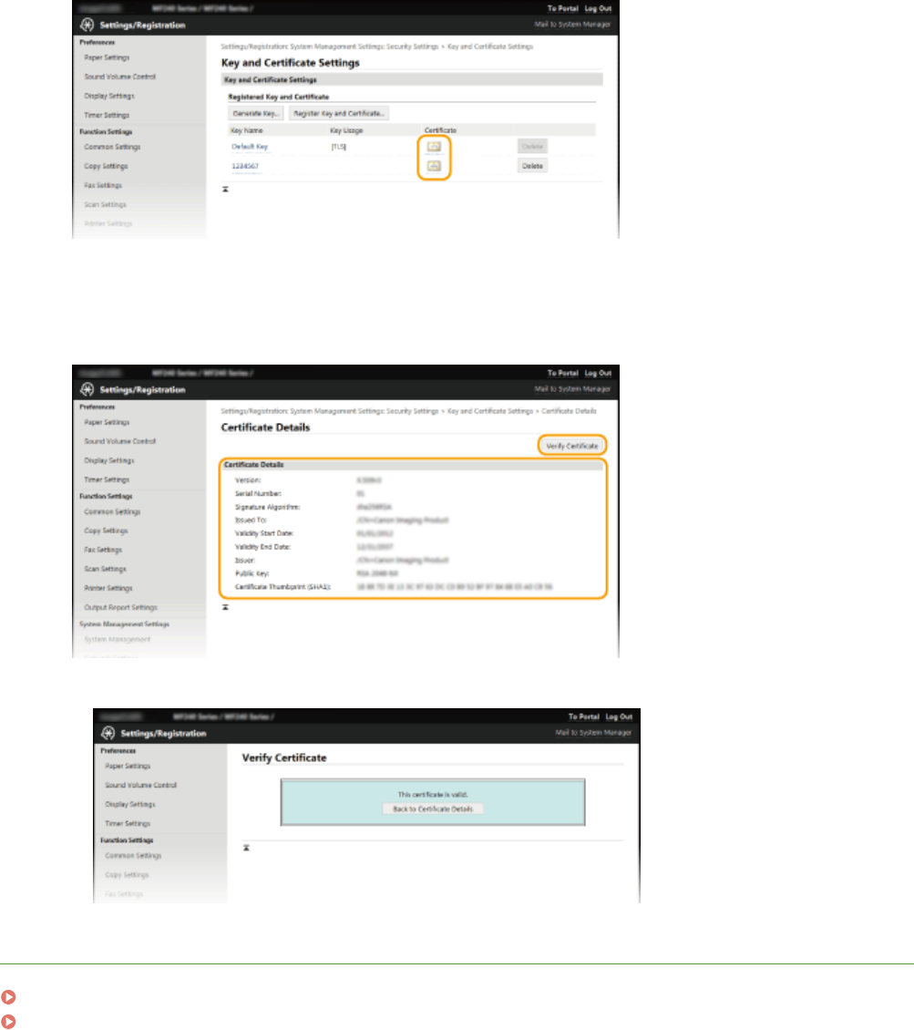Open Paper Settings on Key and Certificate Settings screen
This screenshot has height=1030, width=914.
click(107, 57)
